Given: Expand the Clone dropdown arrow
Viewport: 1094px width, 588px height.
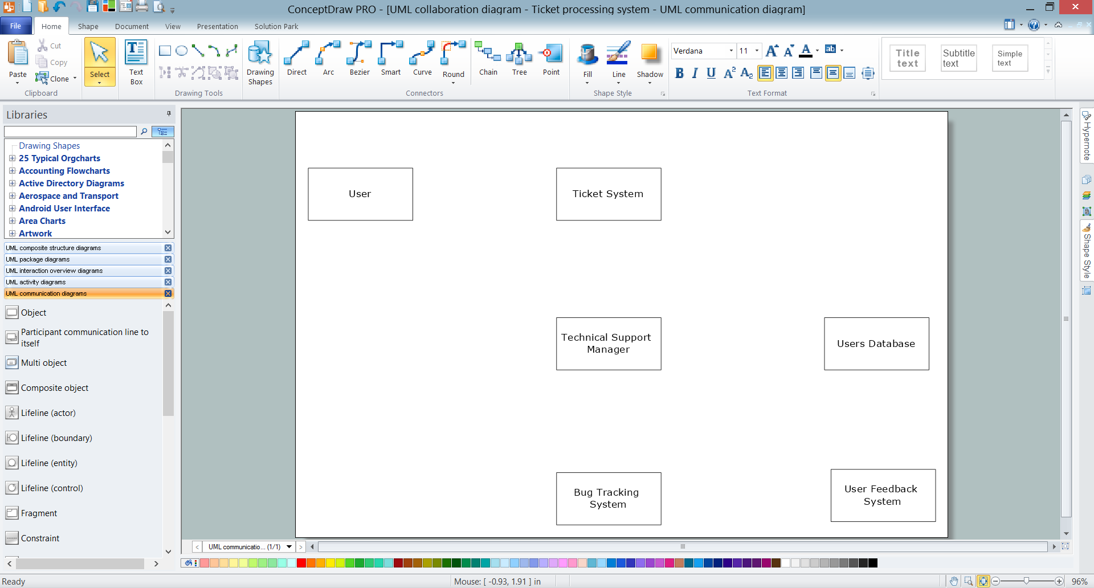Looking at the screenshot, I should 75,79.
